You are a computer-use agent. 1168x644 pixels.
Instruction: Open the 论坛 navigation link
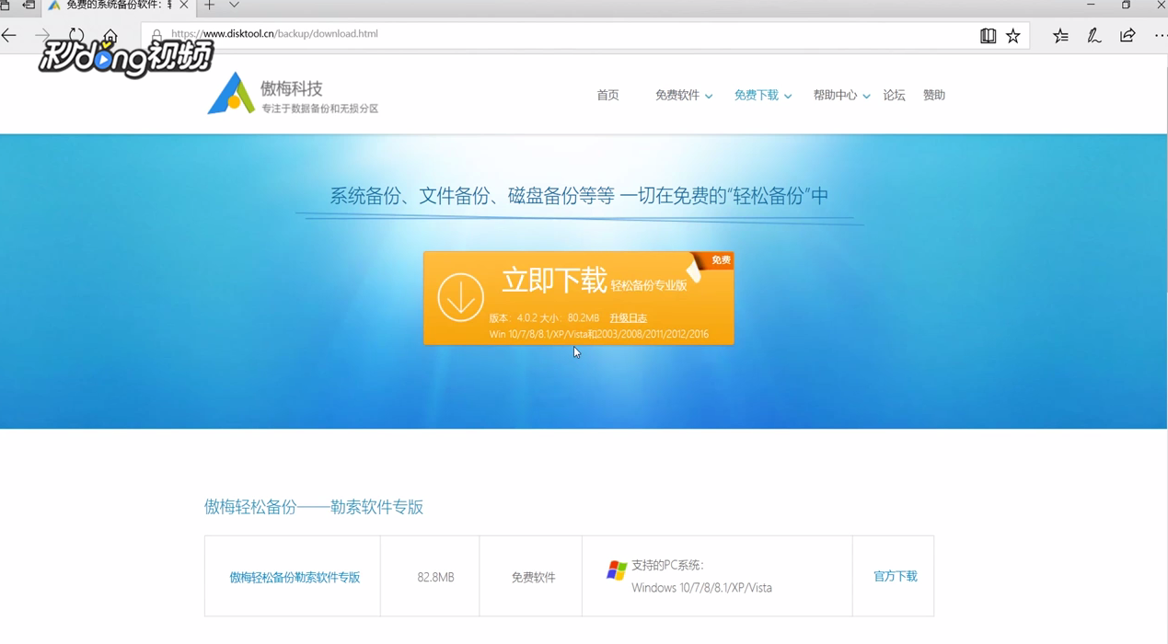pos(894,96)
